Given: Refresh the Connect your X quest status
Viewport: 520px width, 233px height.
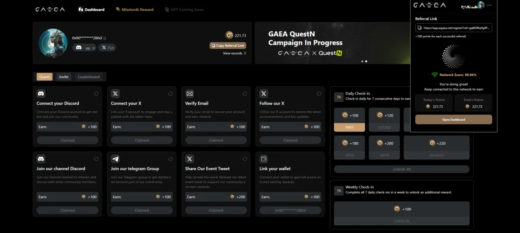Looking at the screenshot, I should 171,94.
